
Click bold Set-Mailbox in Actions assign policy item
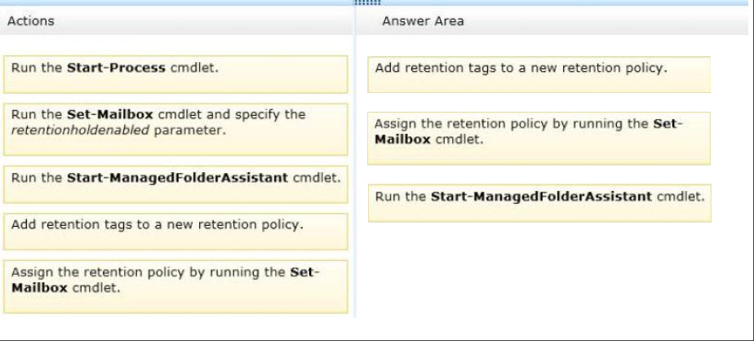[166, 280]
